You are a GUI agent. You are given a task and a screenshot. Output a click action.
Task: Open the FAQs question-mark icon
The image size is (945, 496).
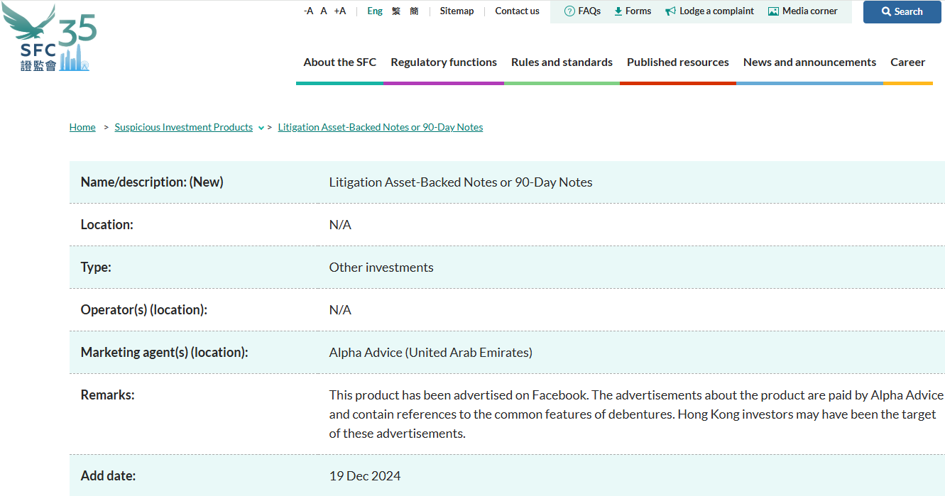coord(568,11)
